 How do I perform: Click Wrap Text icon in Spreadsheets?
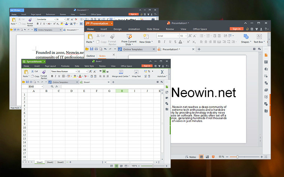(136, 72)
